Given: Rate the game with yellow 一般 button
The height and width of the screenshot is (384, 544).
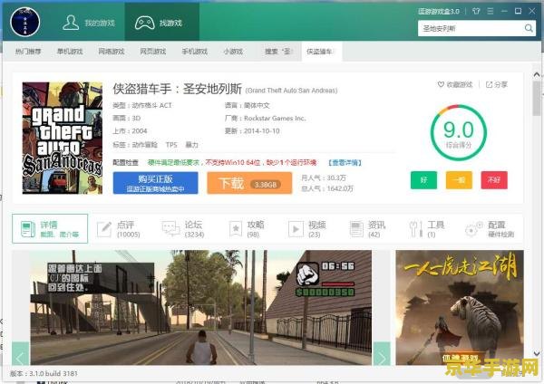Looking at the screenshot, I should [459, 180].
